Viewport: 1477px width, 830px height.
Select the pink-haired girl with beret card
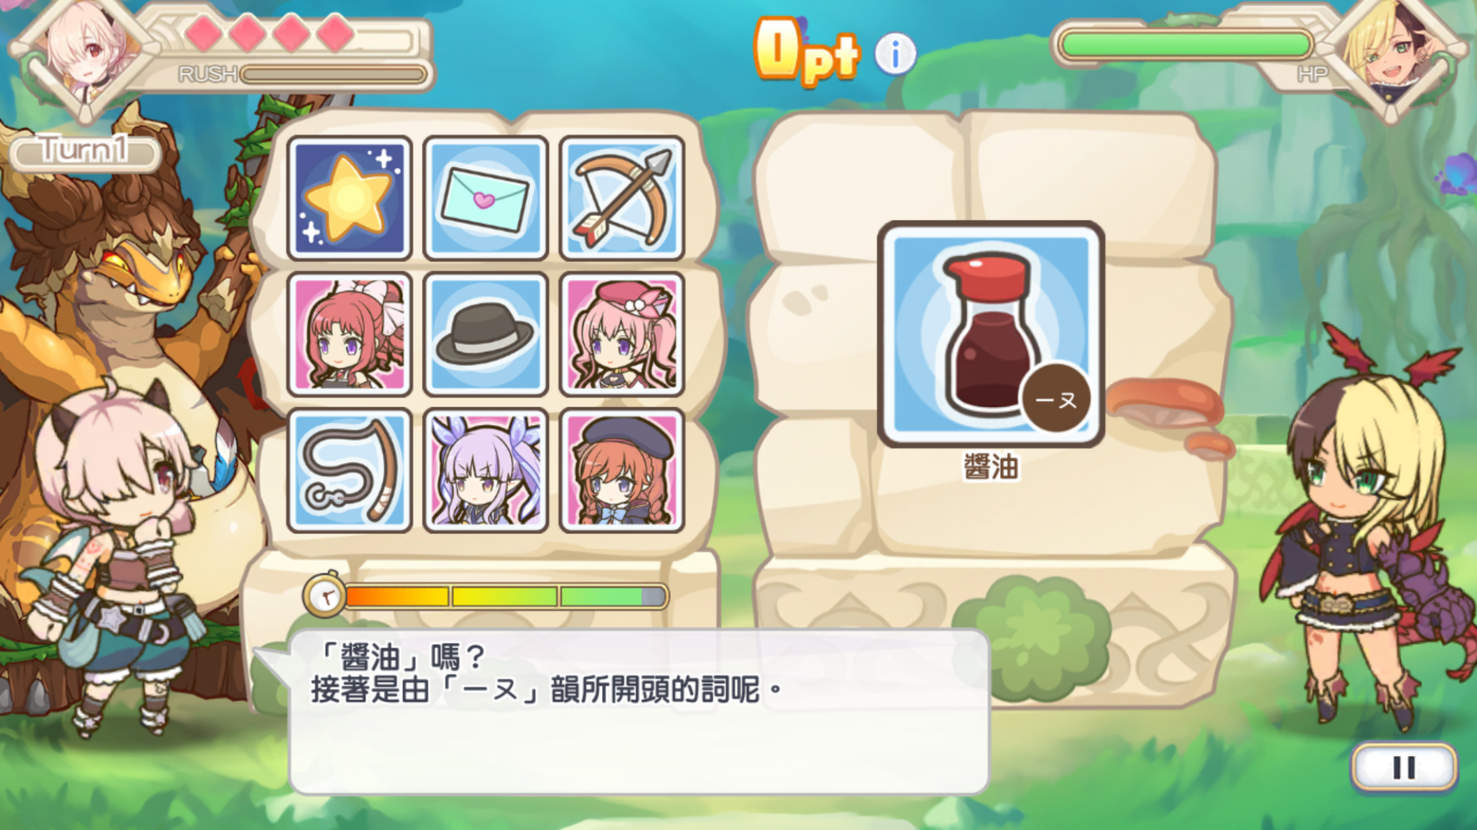click(622, 334)
